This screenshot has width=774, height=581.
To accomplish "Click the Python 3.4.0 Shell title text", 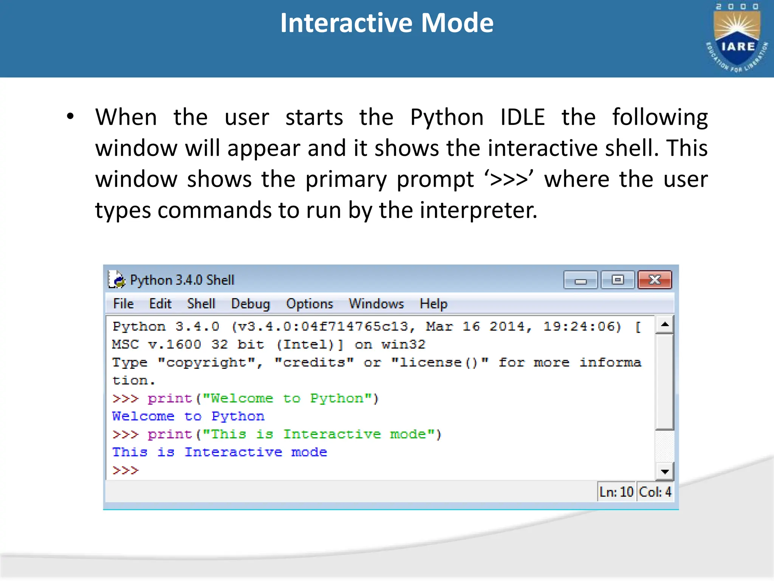I will 182,280.
